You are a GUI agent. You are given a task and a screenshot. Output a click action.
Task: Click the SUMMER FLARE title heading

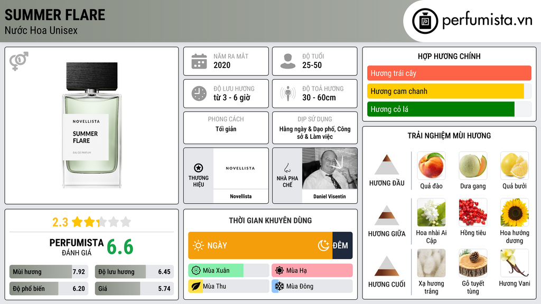click(x=55, y=15)
